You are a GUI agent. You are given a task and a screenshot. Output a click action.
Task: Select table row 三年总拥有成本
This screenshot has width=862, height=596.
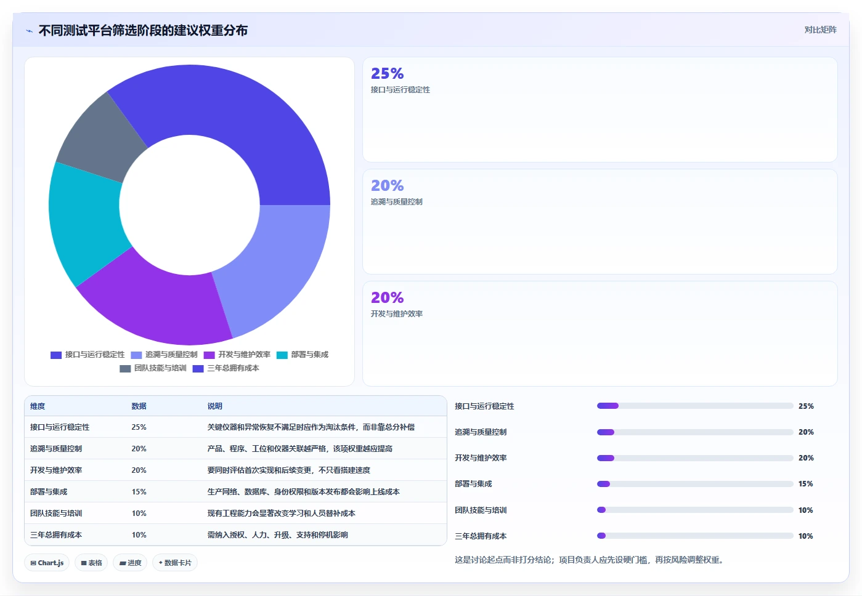pyautogui.click(x=235, y=534)
